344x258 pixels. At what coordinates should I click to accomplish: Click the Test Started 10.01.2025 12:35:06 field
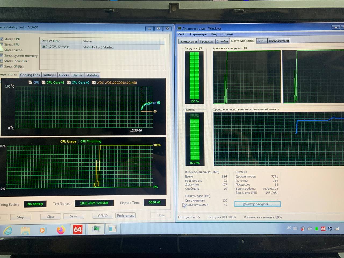[x=94, y=203]
